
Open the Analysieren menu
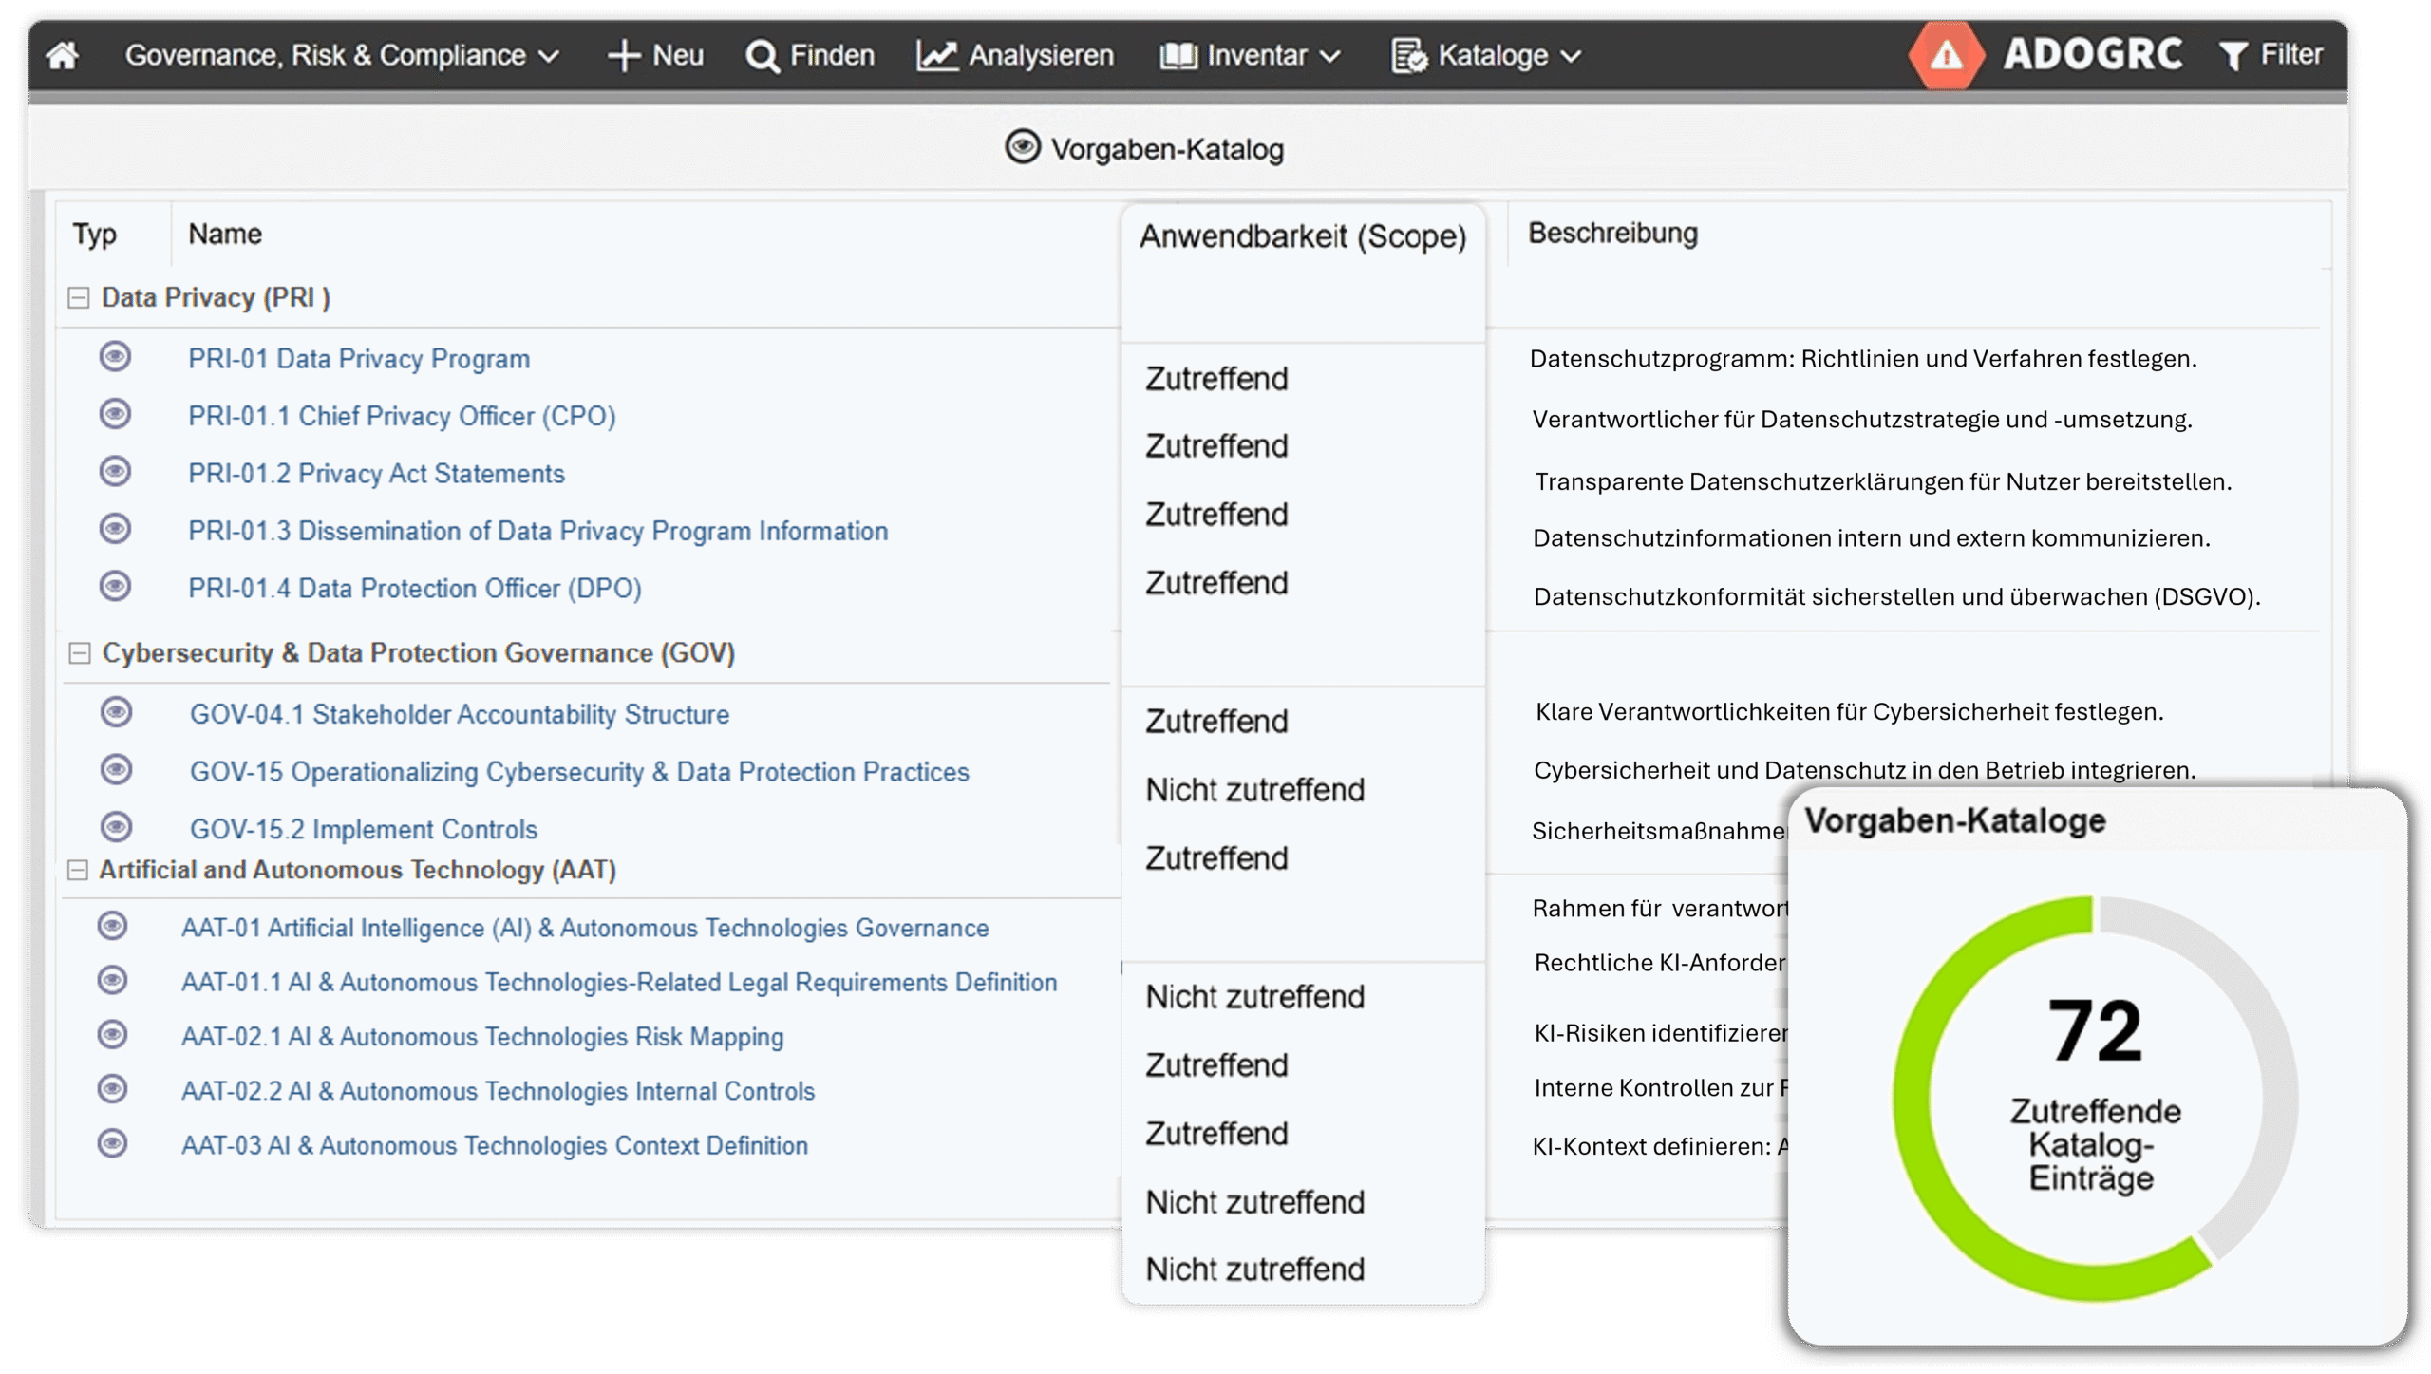point(1015,55)
